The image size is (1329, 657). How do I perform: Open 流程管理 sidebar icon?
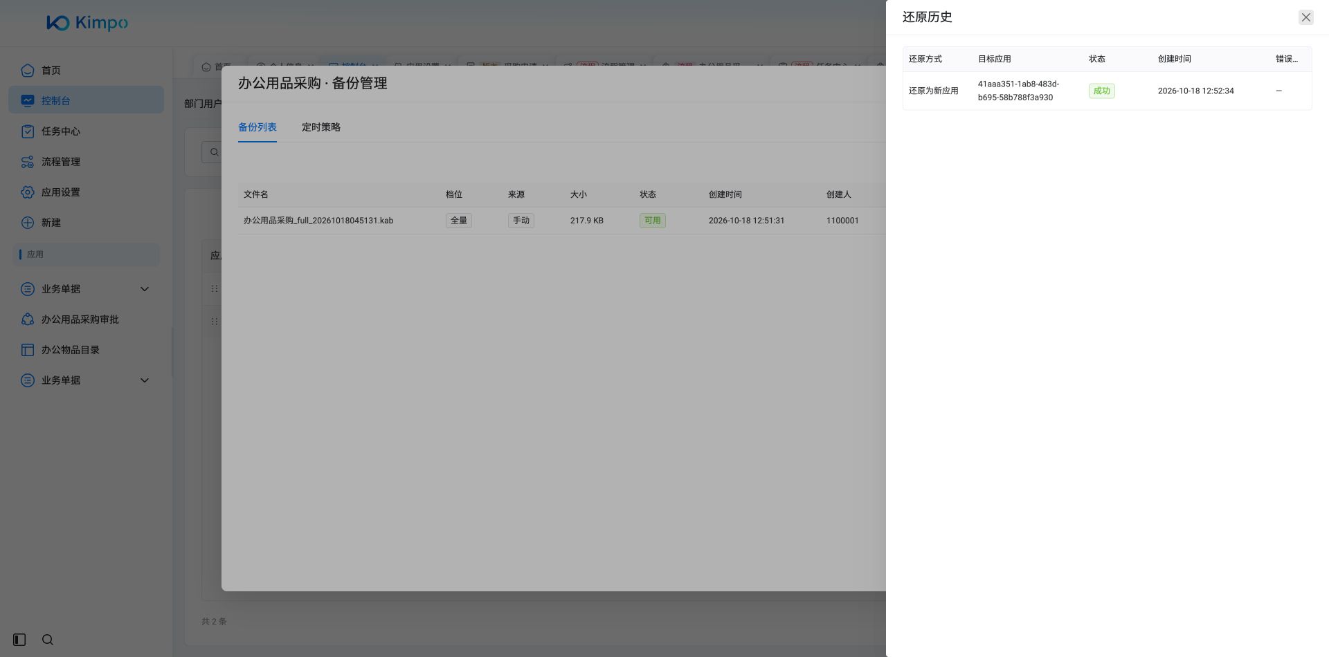click(28, 161)
